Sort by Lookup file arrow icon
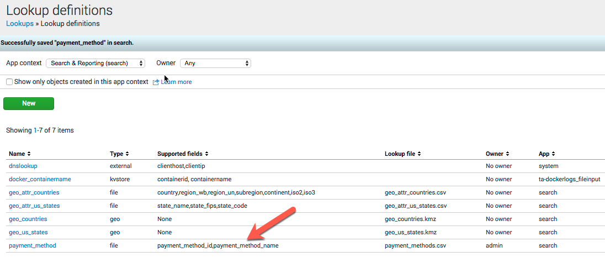This screenshot has width=605, height=257. 420,154
